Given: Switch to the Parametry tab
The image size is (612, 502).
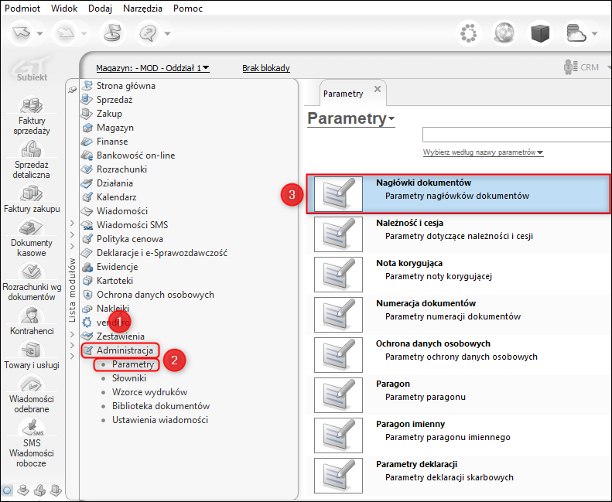Looking at the screenshot, I should (343, 94).
